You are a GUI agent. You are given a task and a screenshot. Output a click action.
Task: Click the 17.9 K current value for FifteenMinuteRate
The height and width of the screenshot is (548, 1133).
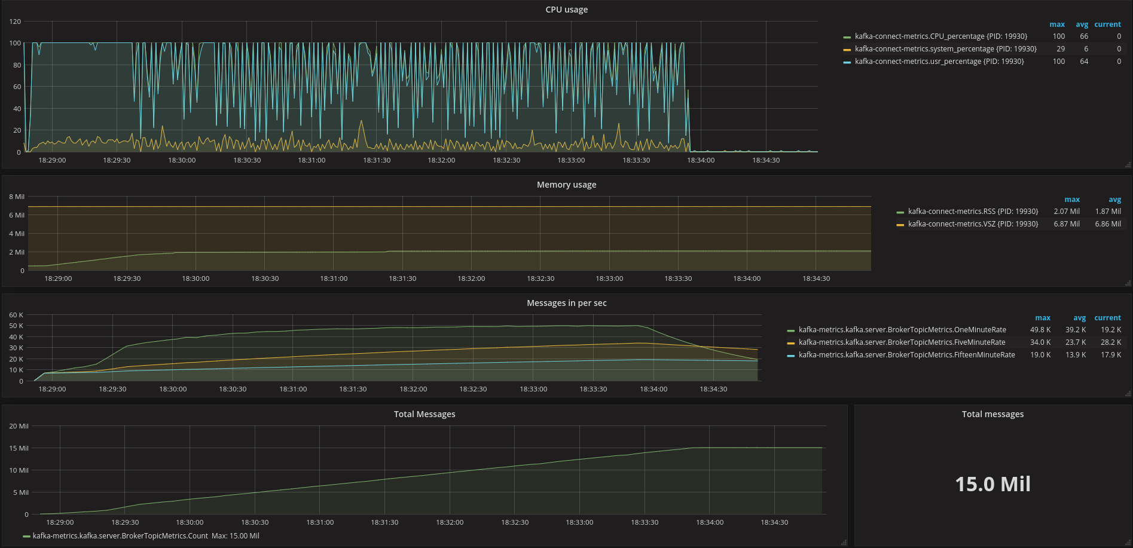(1110, 355)
